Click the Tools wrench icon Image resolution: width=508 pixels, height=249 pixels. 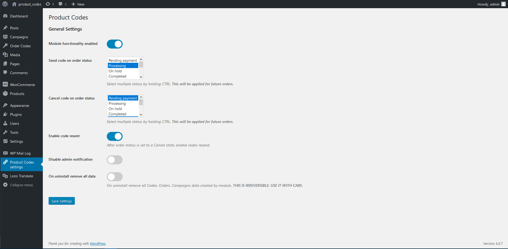click(x=5, y=132)
